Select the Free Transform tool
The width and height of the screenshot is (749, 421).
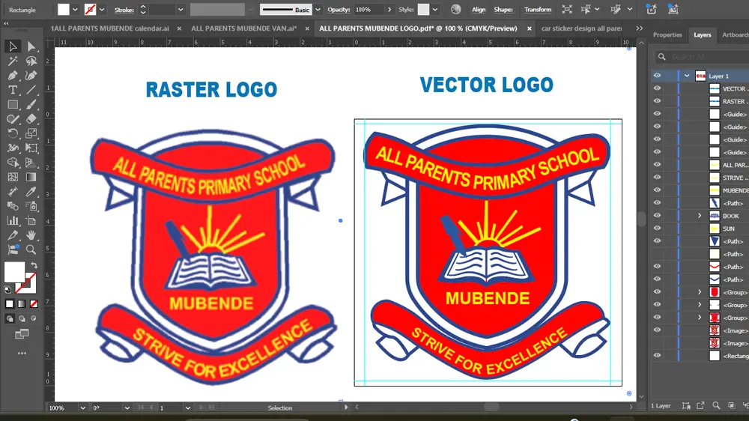[31, 148]
